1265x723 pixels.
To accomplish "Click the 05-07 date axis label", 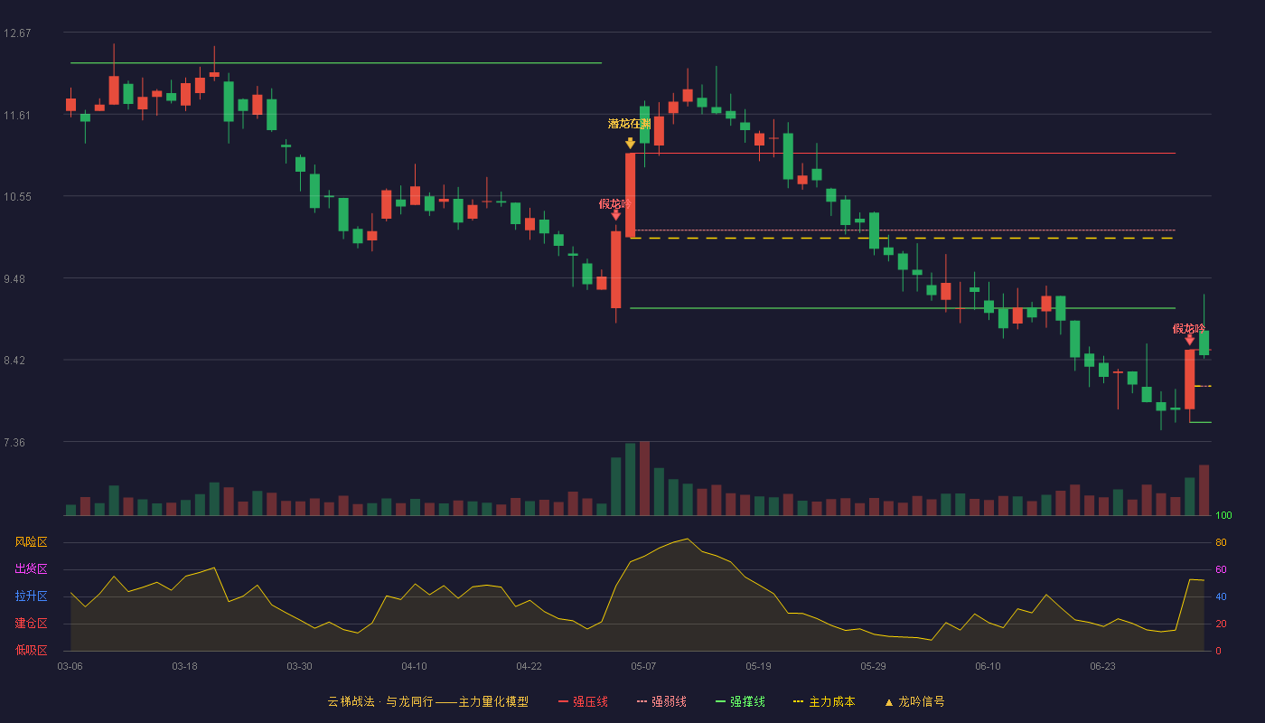I will coord(643,666).
